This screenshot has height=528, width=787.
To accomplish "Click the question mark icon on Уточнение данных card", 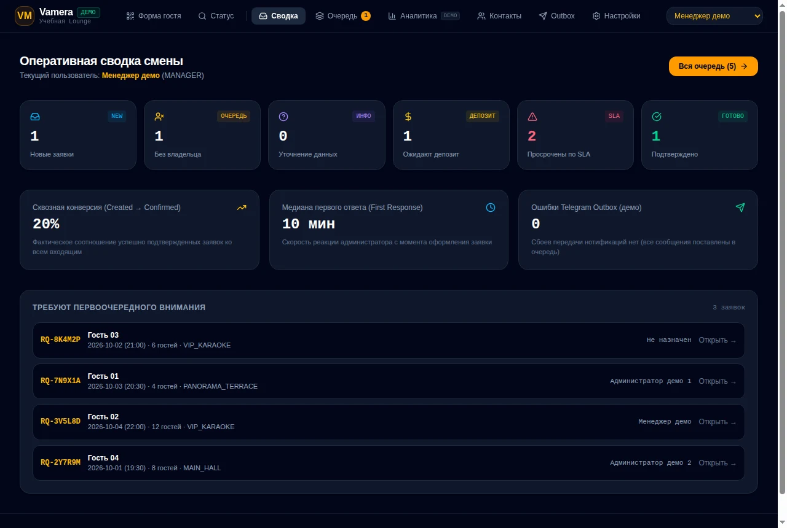I will 283,117.
